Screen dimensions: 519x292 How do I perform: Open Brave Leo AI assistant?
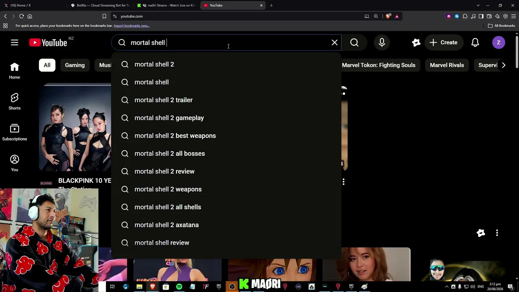pyautogui.click(x=497, y=16)
